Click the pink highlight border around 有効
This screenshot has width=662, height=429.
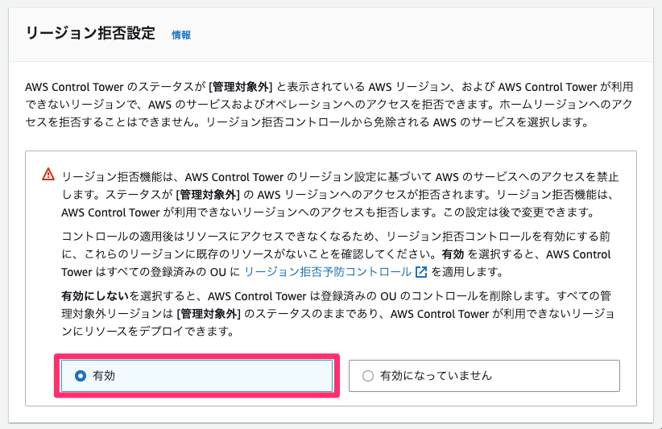[x=197, y=356]
